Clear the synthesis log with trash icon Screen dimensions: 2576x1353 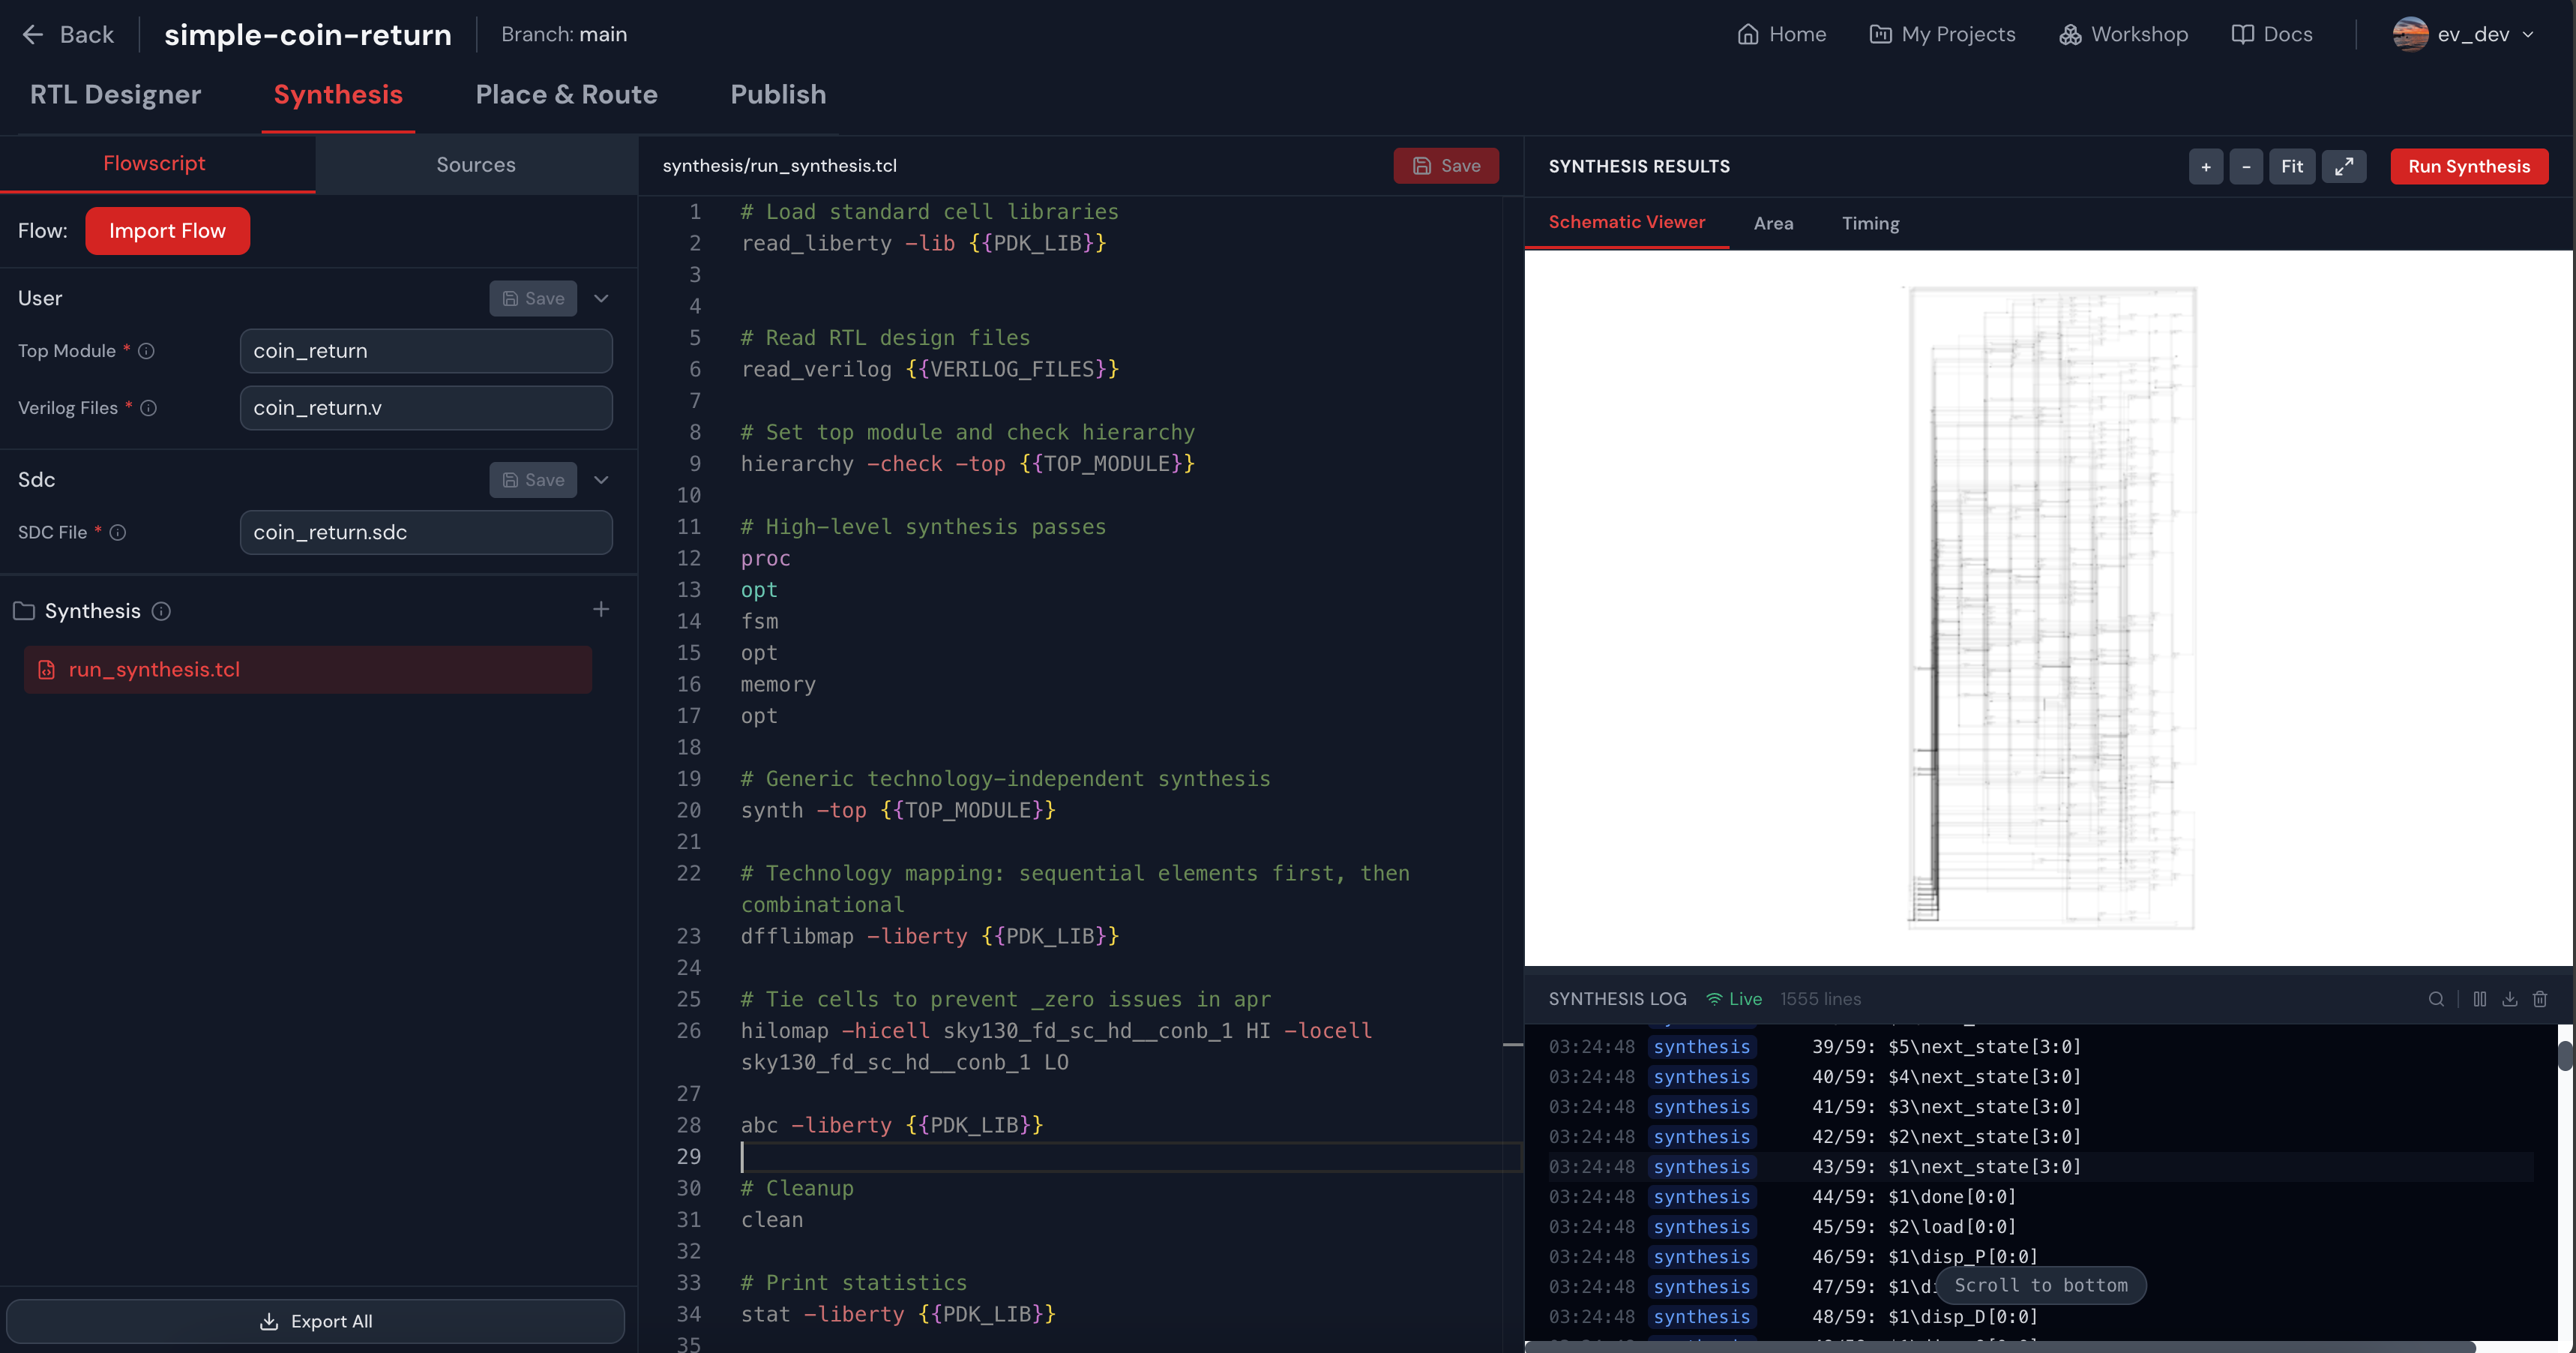point(2541,999)
